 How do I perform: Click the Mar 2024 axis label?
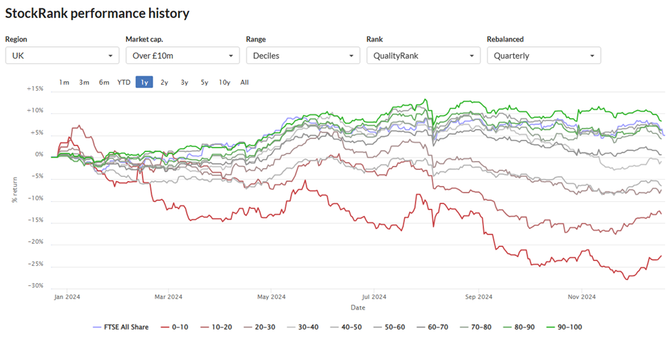point(168,297)
